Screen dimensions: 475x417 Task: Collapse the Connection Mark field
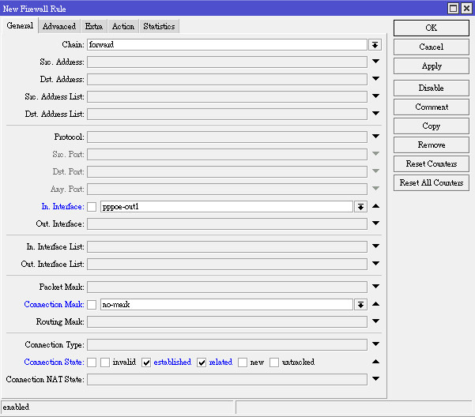tap(375, 304)
